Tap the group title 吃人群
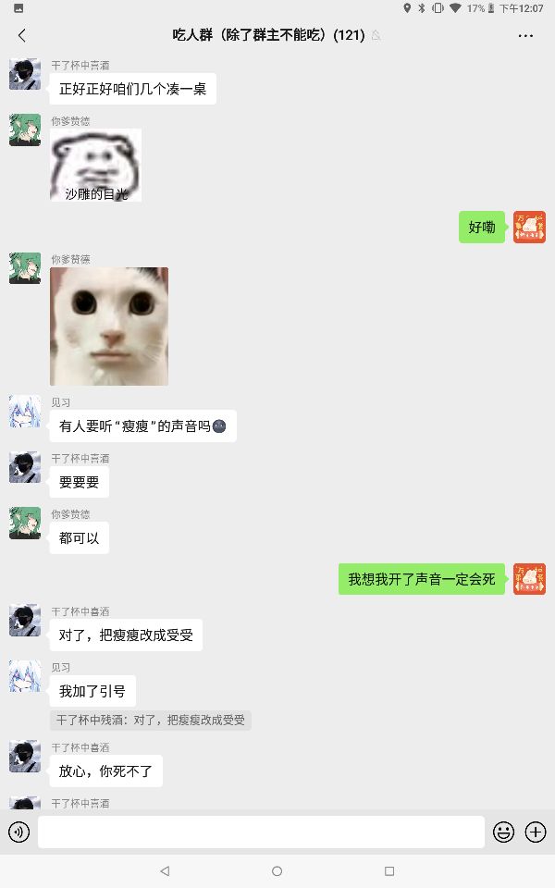 click(192, 35)
